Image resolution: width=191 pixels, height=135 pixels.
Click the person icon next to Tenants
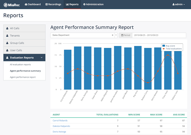tap(7, 36)
